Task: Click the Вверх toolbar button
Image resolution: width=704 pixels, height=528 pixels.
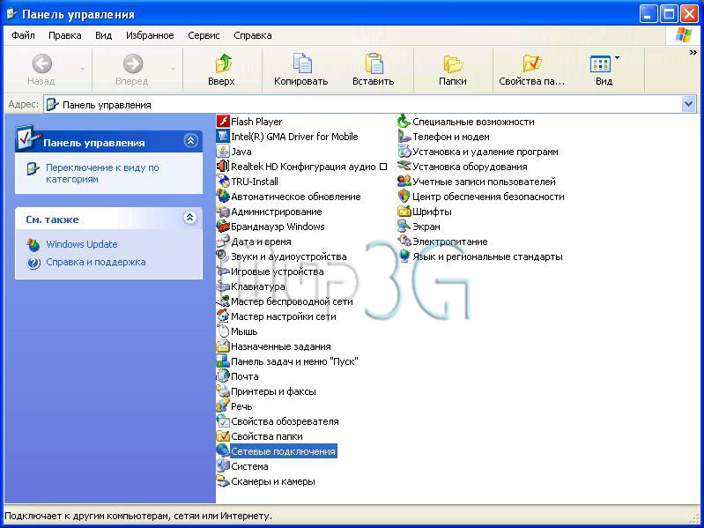Action: 222,69
